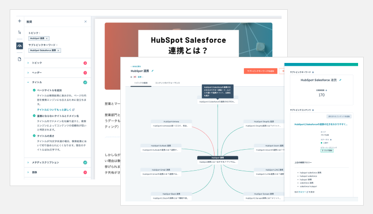Click the plus add icon in left sidebar
Image resolution: width=373 pixels, height=214 pixels.
(x=20, y=21)
